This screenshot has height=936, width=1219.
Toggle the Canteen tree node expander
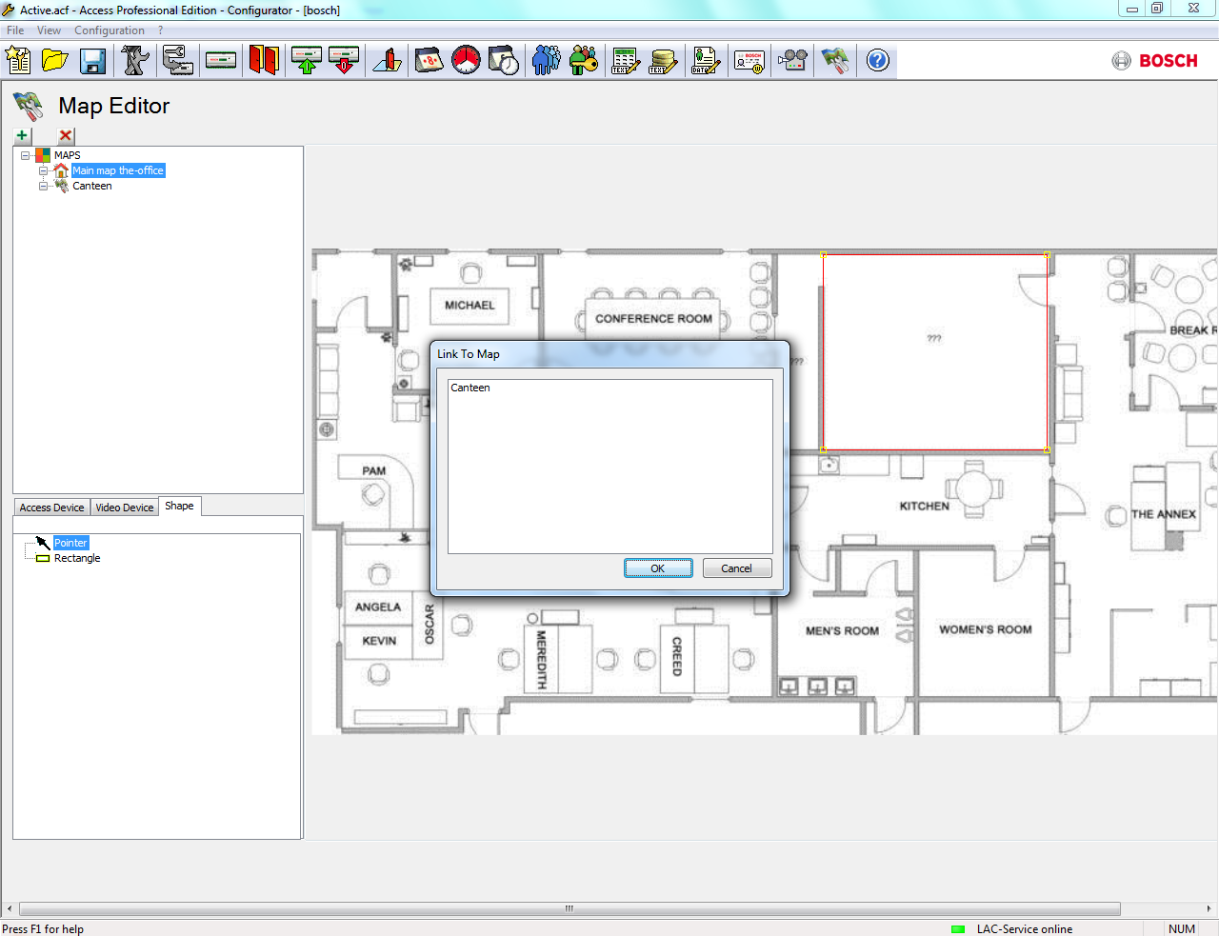point(43,186)
